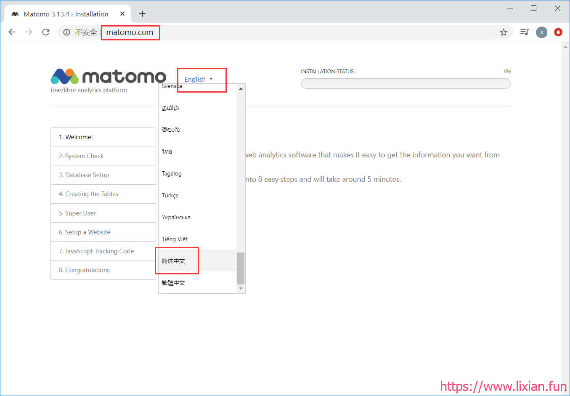This screenshot has width=570, height=396.
Task: View site info via the not-secure icon
Action: point(66,32)
